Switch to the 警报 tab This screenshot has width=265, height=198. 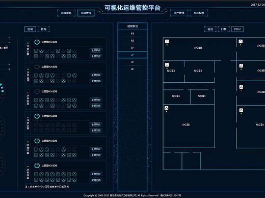44,29
